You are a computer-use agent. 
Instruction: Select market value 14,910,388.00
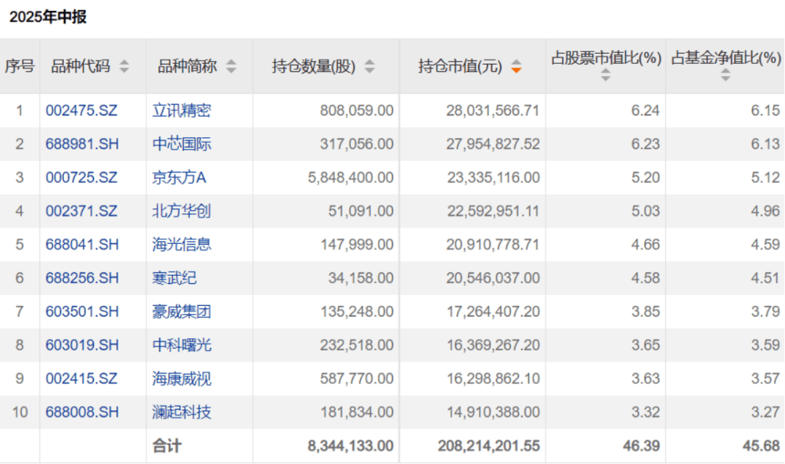493,412
